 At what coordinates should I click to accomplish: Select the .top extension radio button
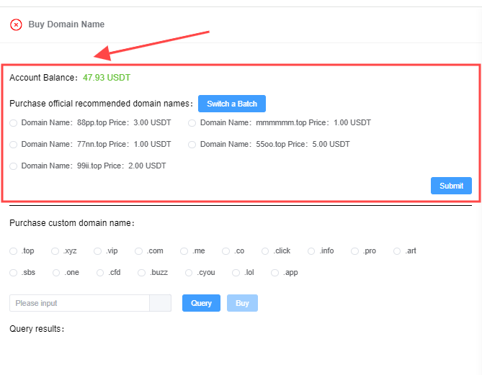[13, 251]
